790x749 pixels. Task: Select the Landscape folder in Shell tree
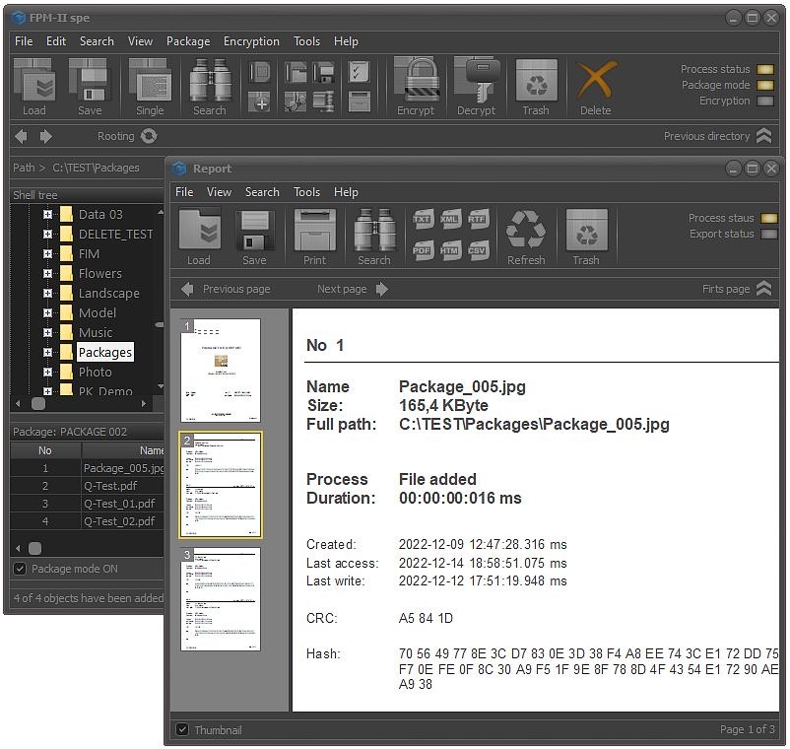click(108, 294)
